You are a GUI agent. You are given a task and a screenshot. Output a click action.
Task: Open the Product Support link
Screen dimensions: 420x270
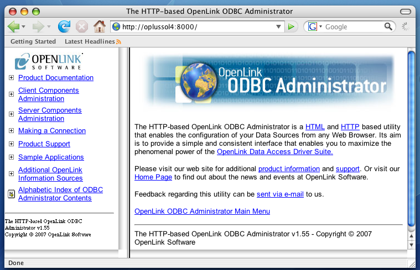pos(44,144)
